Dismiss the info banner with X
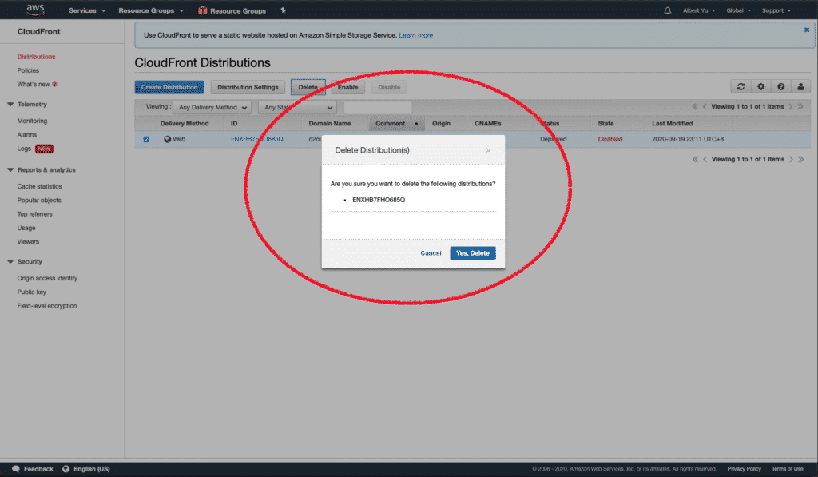The width and height of the screenshot is (818, 477). pyautogui.click(x=807, y=30)
